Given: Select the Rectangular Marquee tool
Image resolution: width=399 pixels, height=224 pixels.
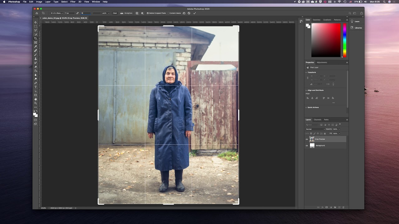Looking at the screenshot, I should 36,26.
